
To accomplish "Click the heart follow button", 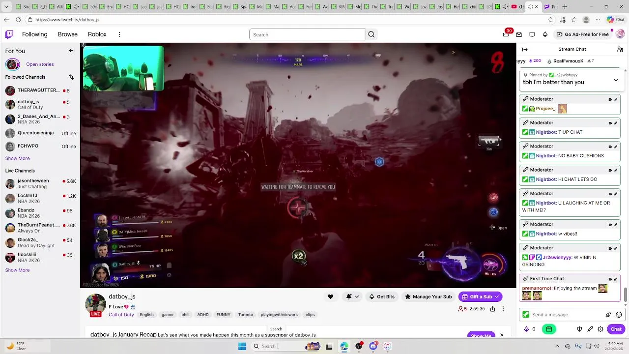I will click(330, 296).
